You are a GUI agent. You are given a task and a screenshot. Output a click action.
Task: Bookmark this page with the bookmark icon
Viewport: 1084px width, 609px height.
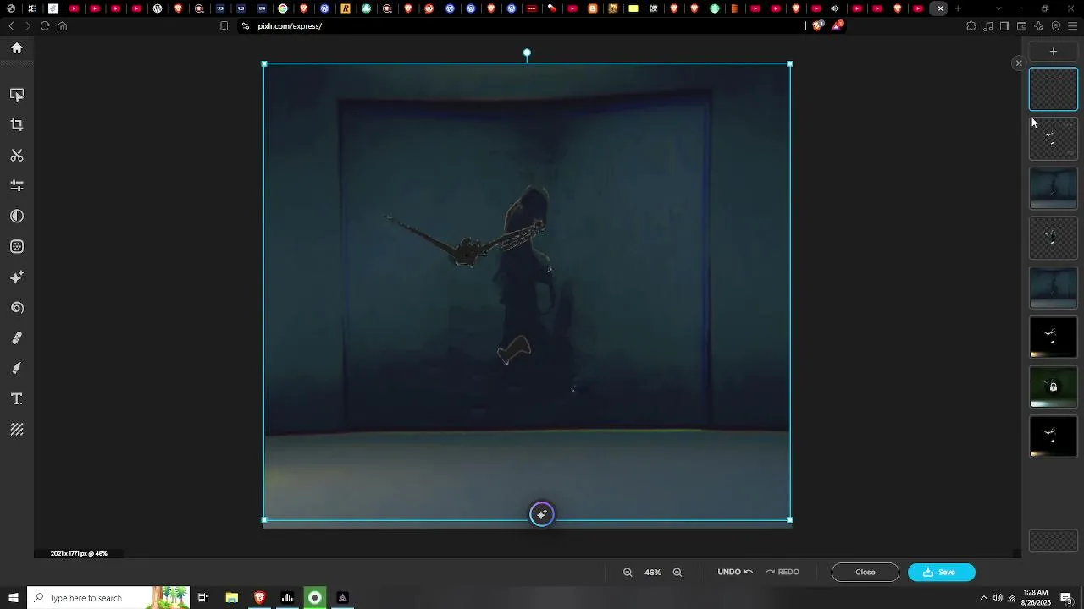[x=224, y=26]
